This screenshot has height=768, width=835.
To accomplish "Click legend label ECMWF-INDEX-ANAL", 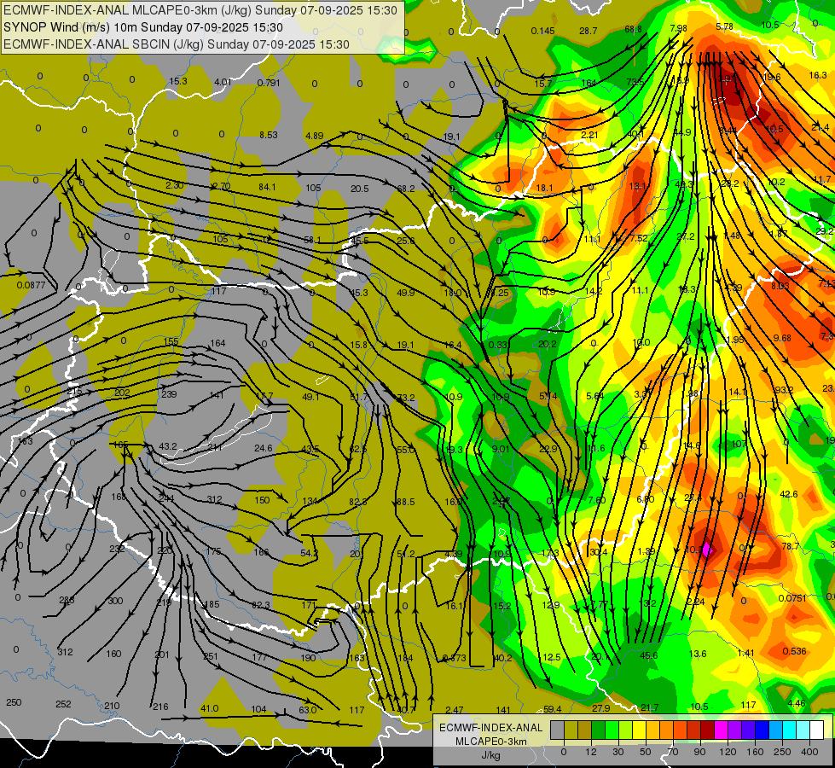I will 491,728.
